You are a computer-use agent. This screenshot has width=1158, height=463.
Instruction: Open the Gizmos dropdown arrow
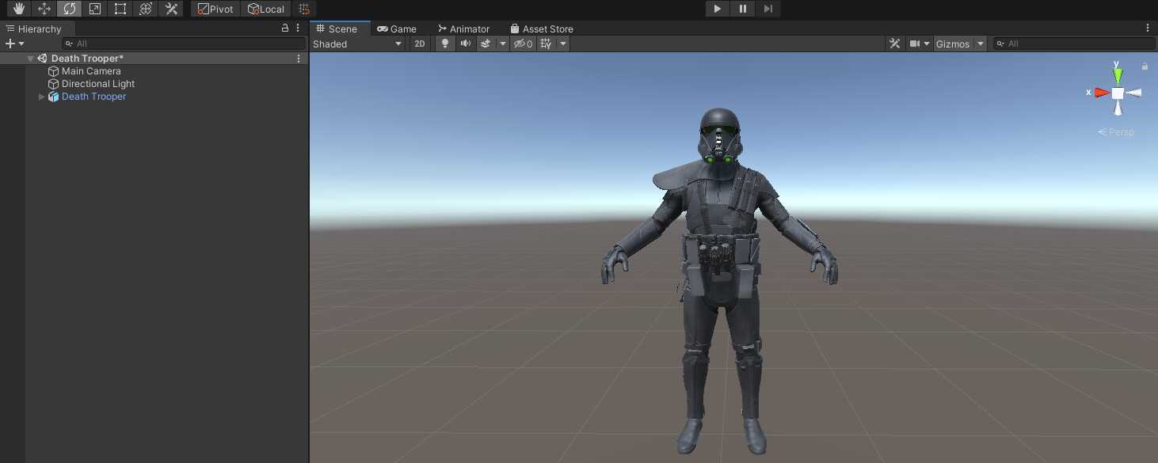point(981,44)
